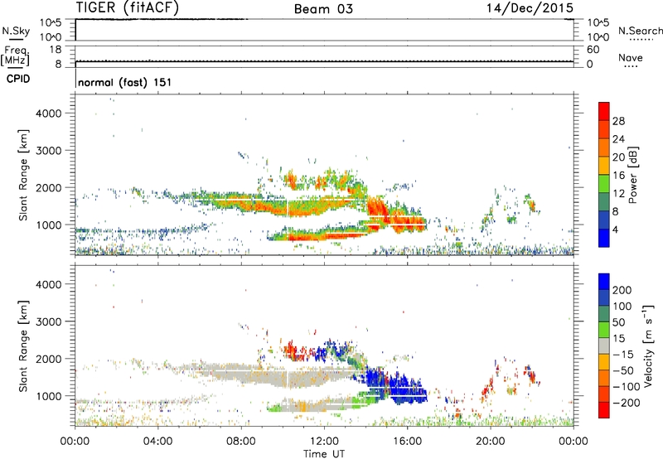This screenshot has width=663, height=459.
Task: Click the "TIGER (fitACF)" plot title
Action: click(127, 7)
